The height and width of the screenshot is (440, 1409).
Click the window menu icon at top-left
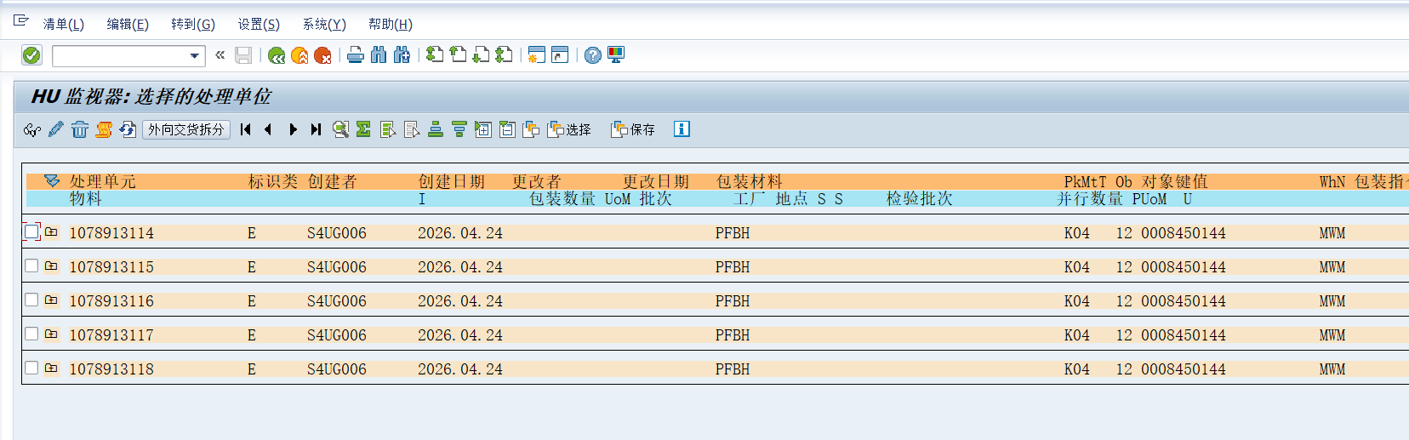[x=21, y=20]
